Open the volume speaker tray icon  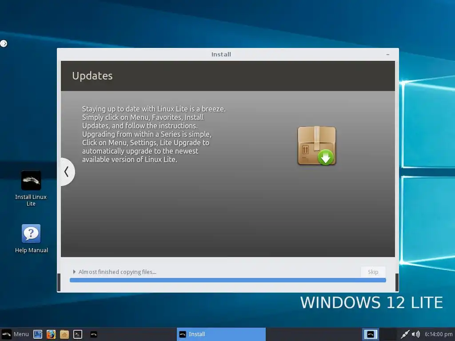click(416, 334)
